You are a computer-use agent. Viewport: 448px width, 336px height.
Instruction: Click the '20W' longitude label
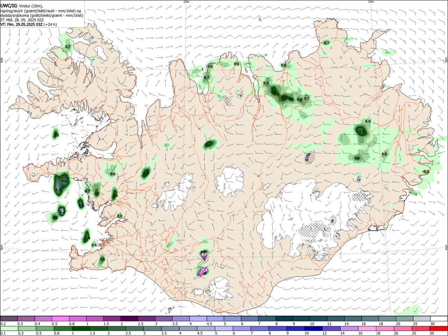coord(186,2)
